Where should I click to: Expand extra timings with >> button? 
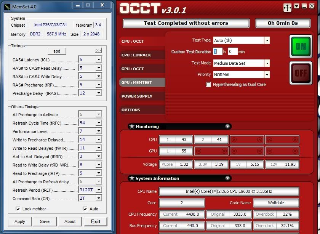[x=98, y=50]
